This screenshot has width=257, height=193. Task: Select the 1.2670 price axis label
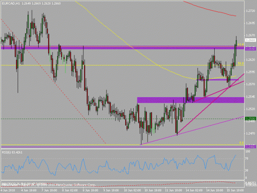(x=250, y=35)
